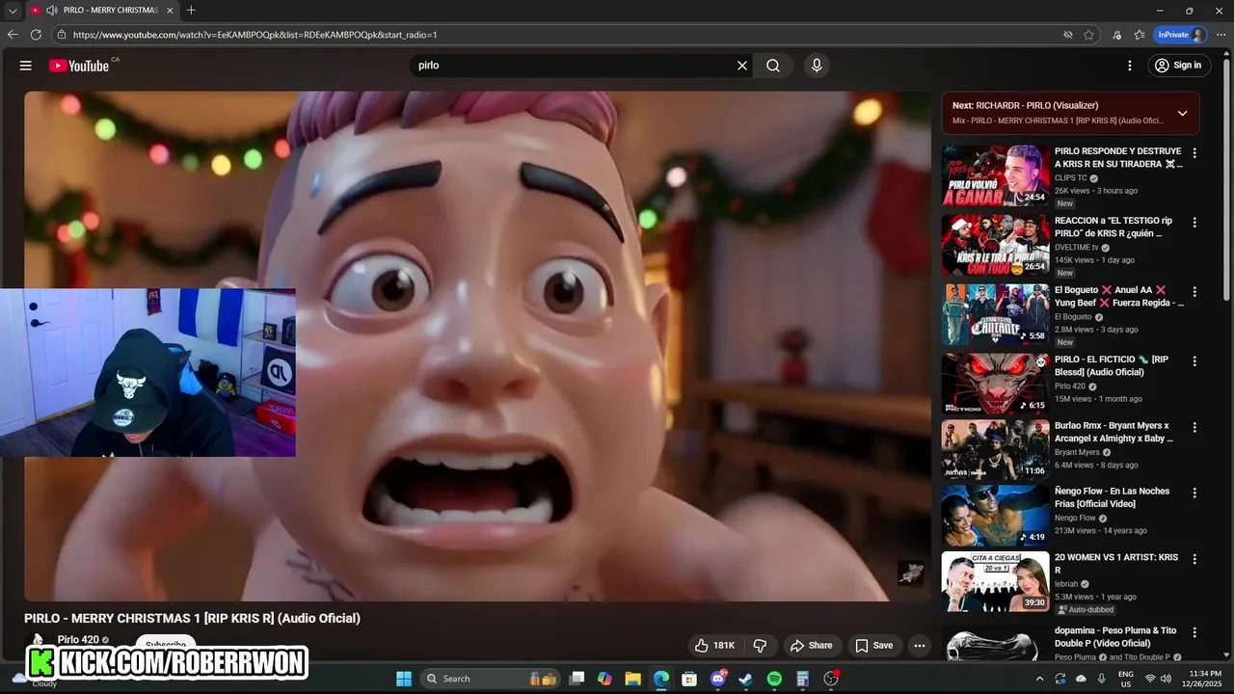Open options for El Bogueto Anuel AA video
This screenshot has height=694, width=1234.
pos(1194,292)
